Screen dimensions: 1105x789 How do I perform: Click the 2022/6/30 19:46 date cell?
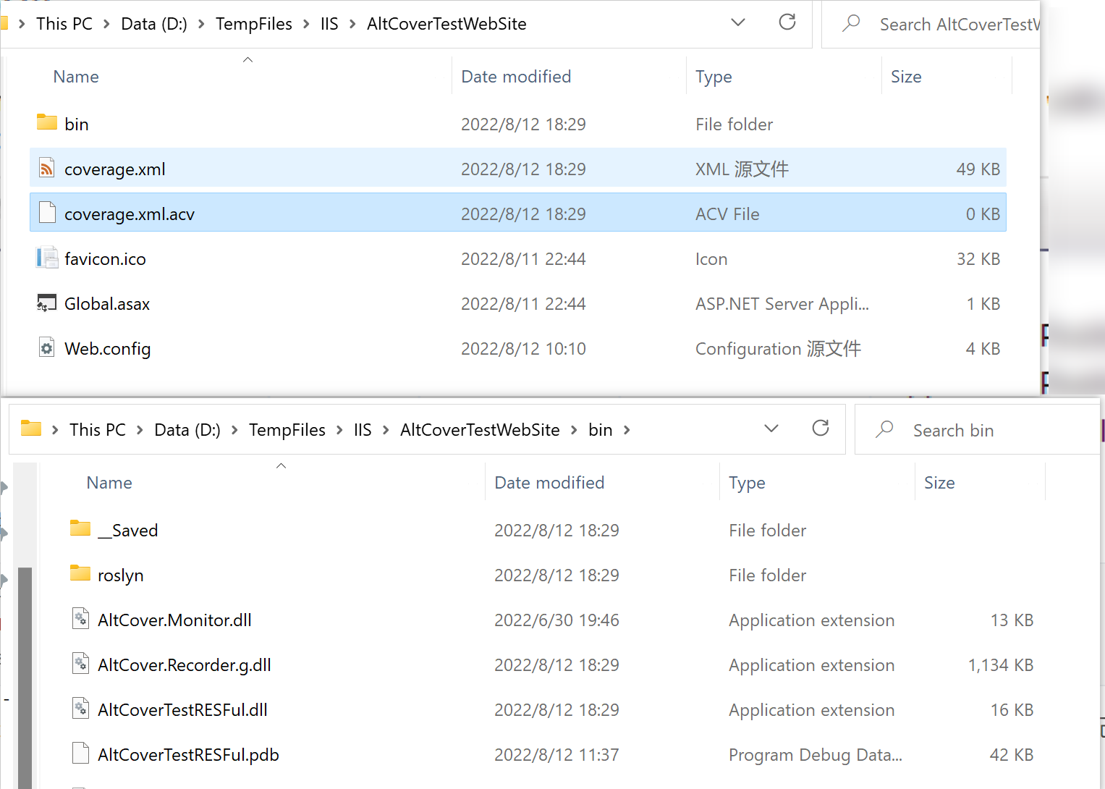click(556, 620)
